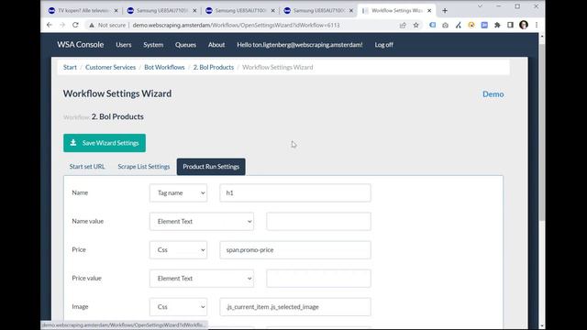587x330 pixels.
Task: Open the Image selector type Css dropdown
Action: click(x=178, y=307)
